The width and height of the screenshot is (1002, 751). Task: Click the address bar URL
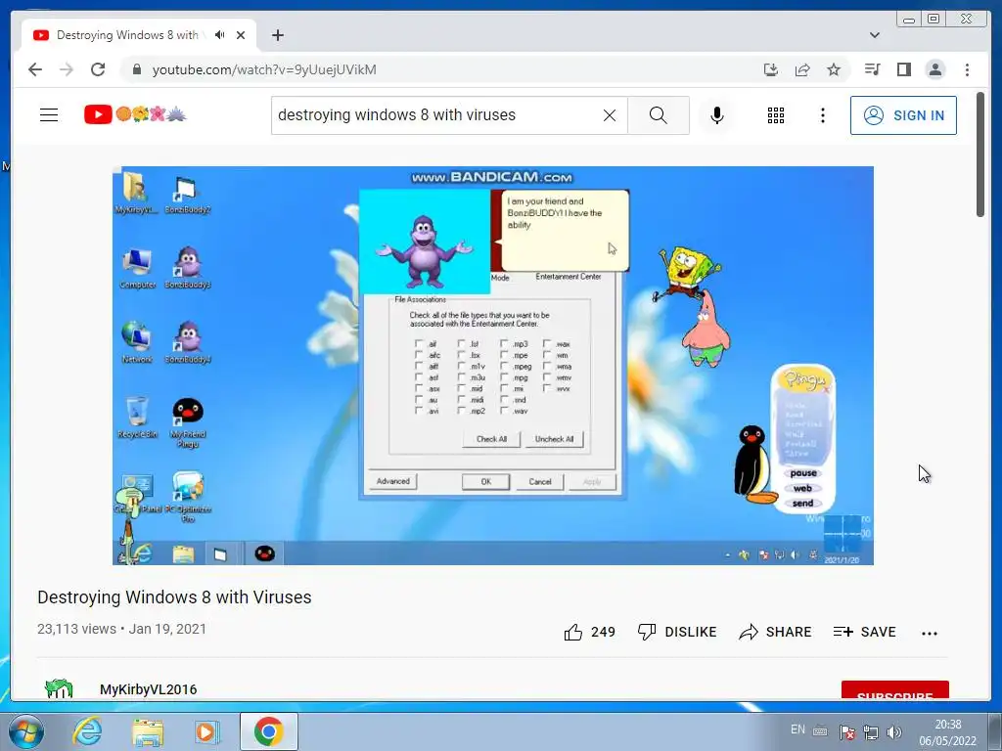[264, 69]
